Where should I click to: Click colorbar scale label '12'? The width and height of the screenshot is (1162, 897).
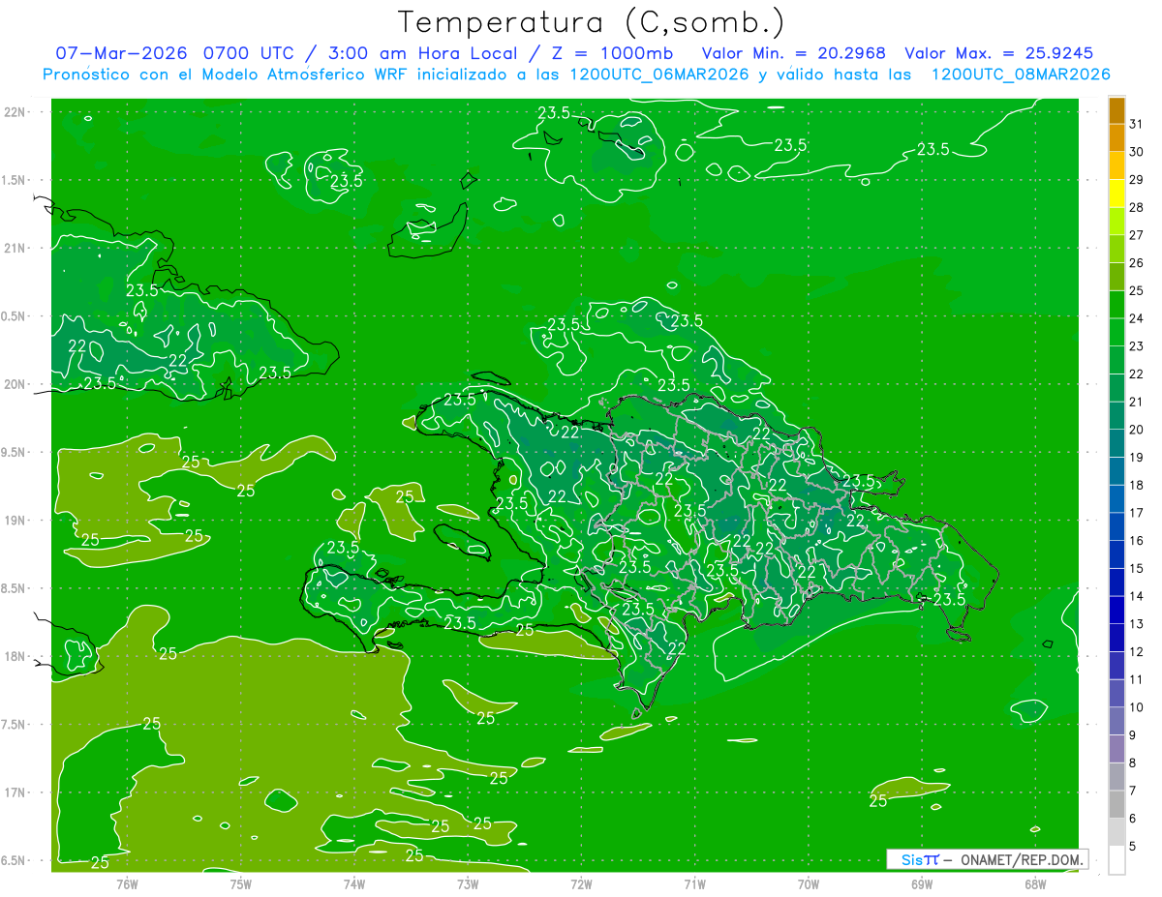click(x=1137, y=652)
